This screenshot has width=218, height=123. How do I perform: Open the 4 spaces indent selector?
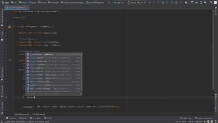(x=198, y=122)
